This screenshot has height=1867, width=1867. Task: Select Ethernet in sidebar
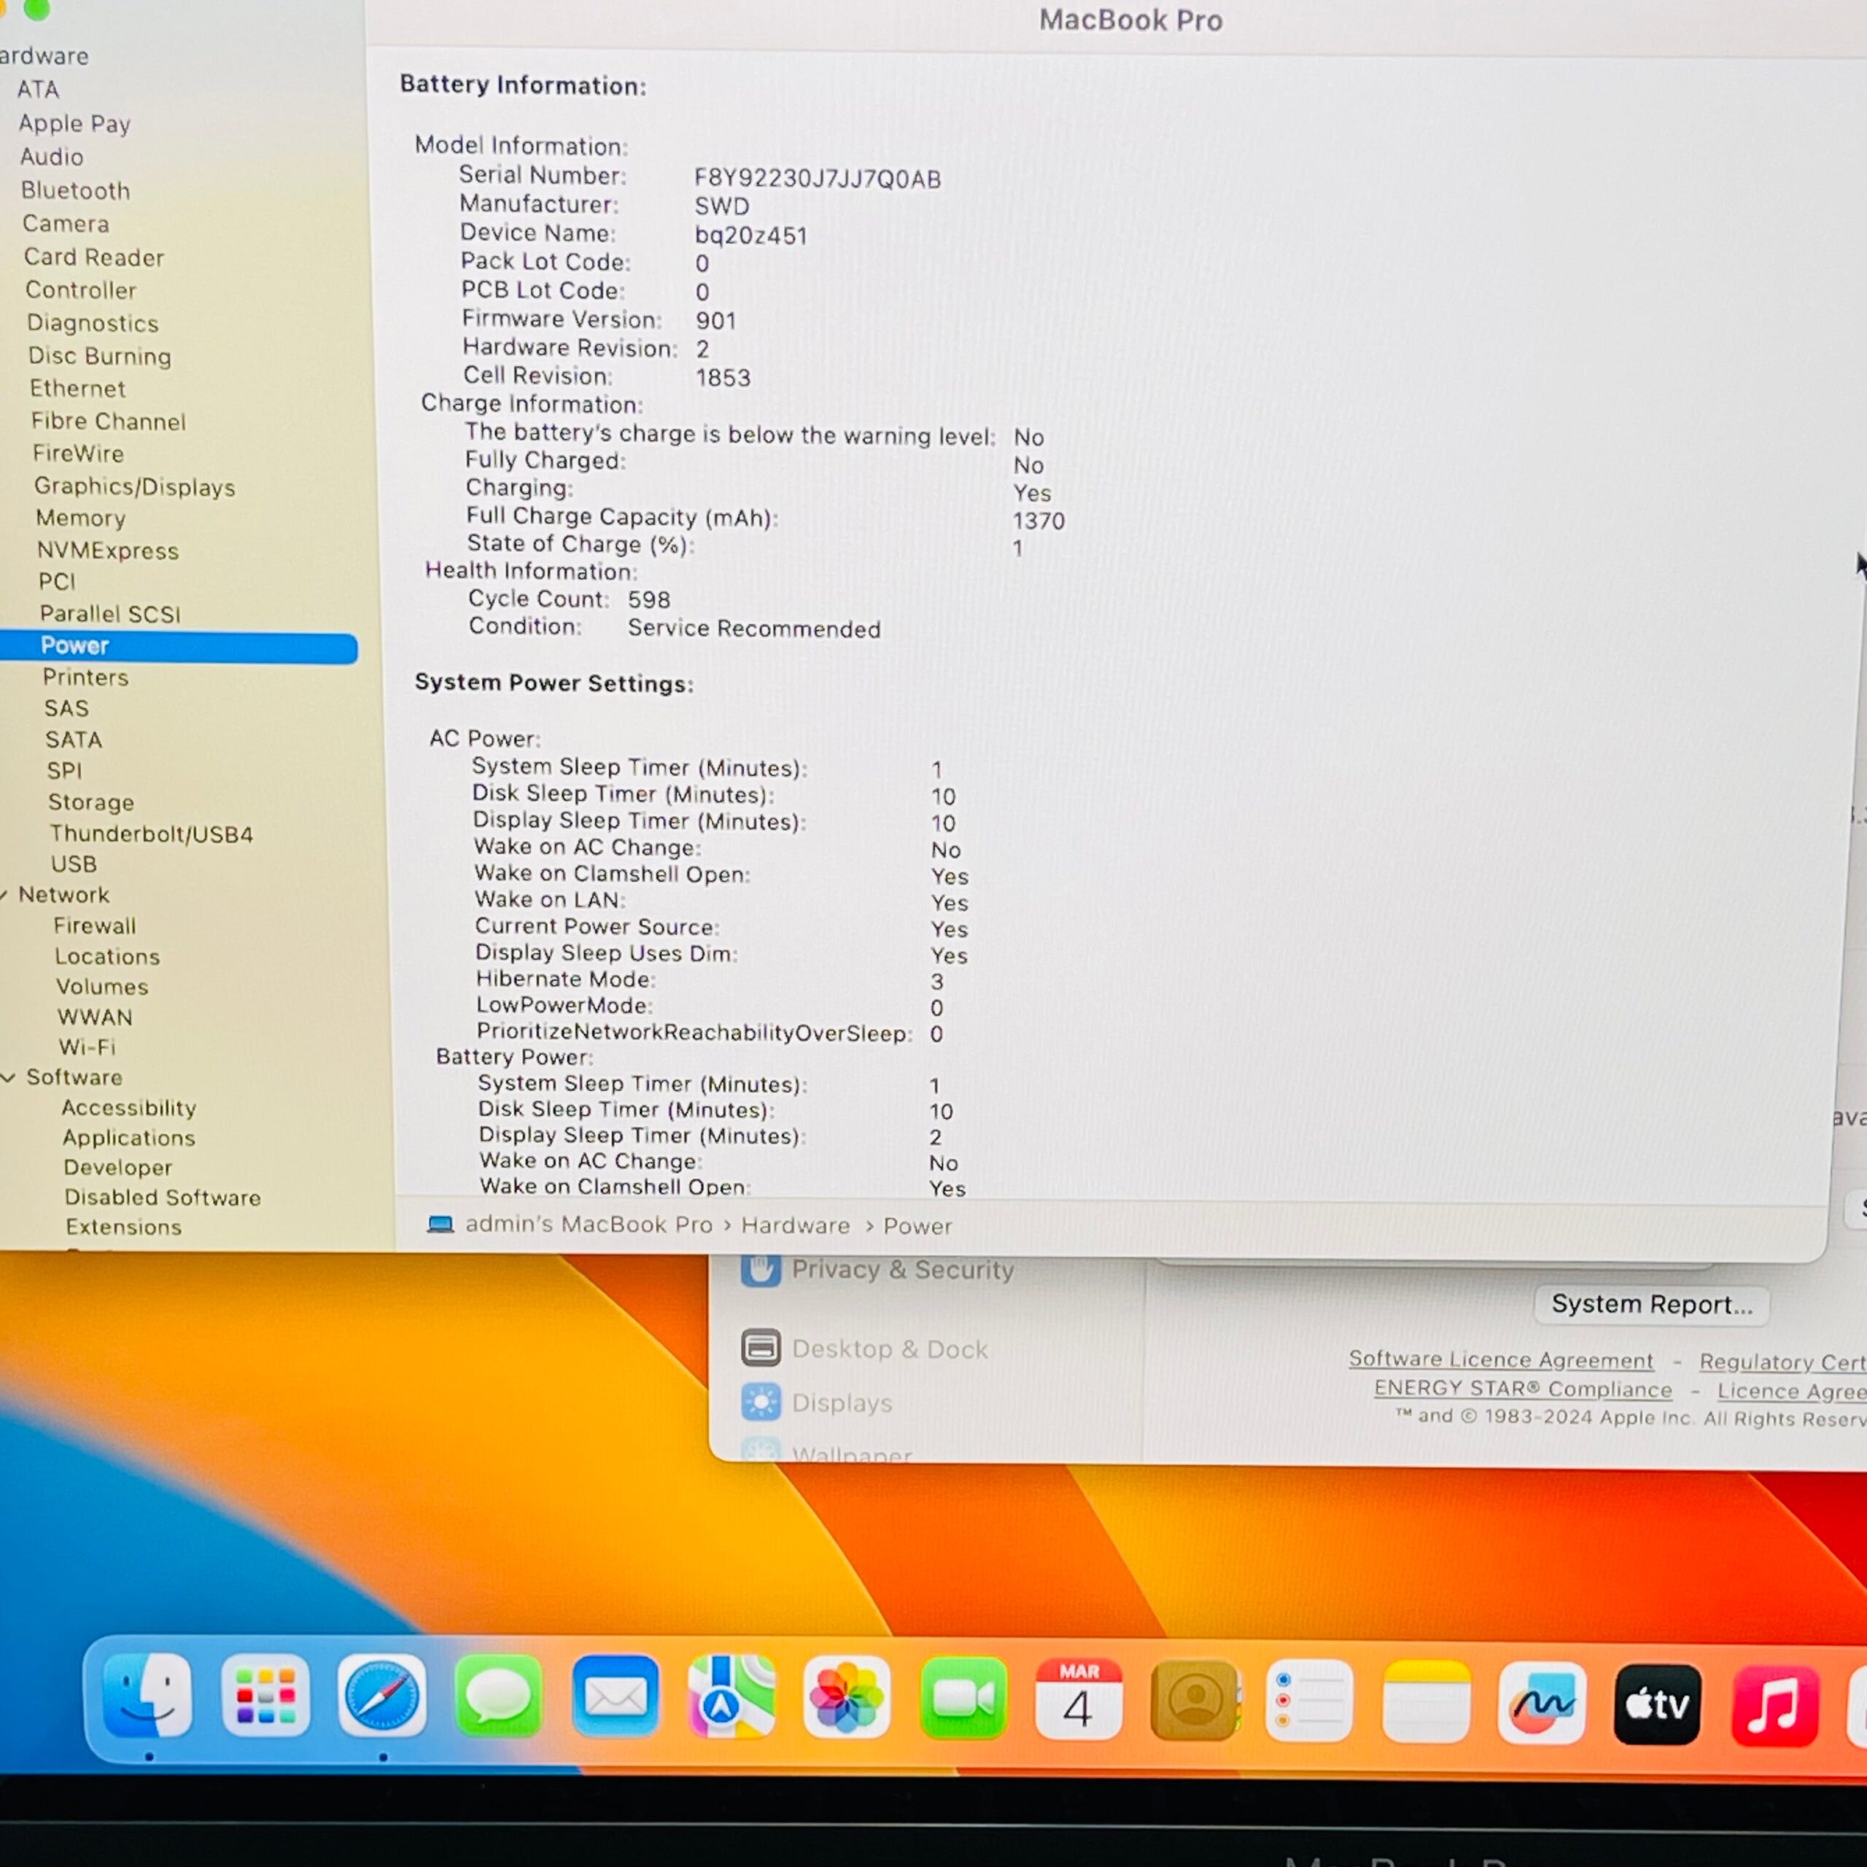(77, 389)
